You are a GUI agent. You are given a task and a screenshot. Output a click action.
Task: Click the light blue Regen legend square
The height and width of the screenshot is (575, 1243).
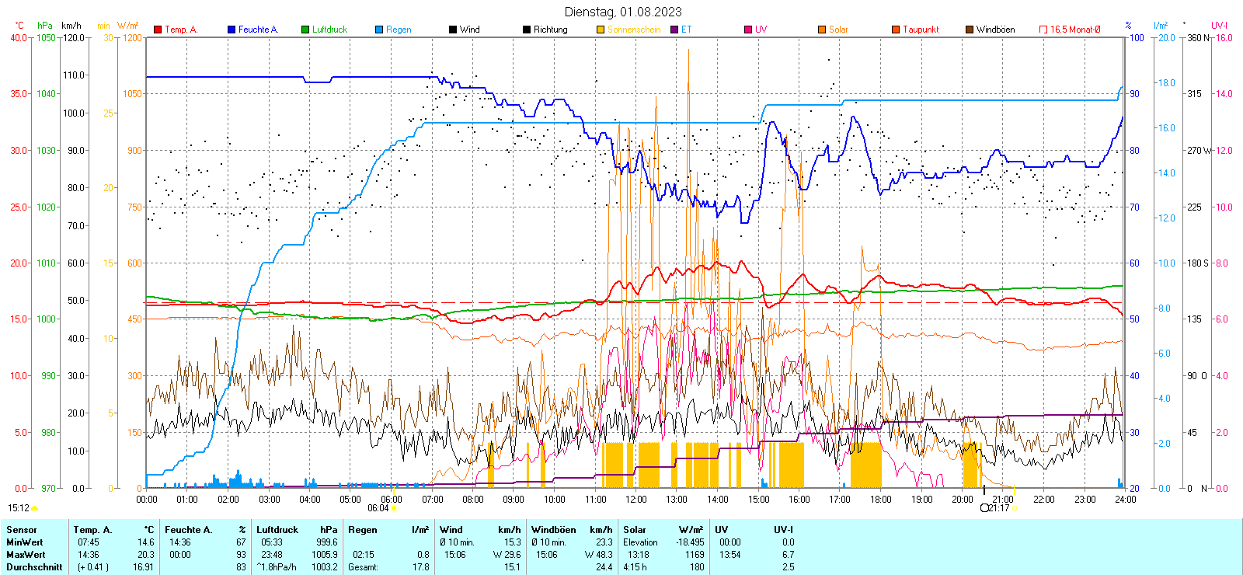379,30
